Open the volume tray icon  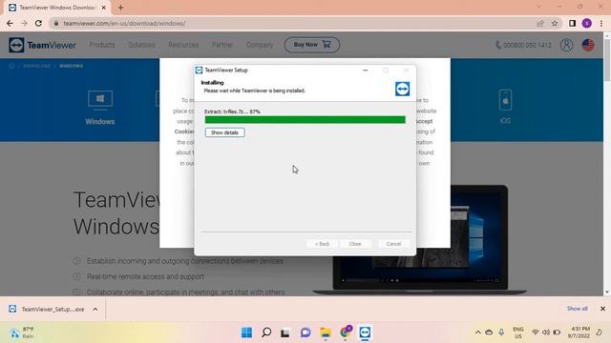pos(546,333)
